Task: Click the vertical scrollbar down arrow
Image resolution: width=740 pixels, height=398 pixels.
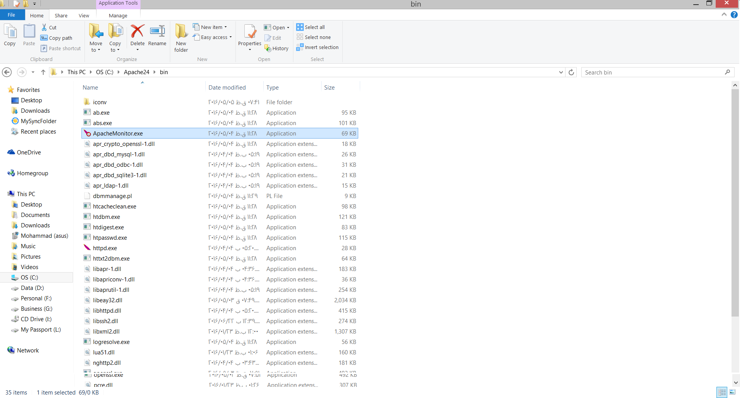Action: tap(735, 382)
